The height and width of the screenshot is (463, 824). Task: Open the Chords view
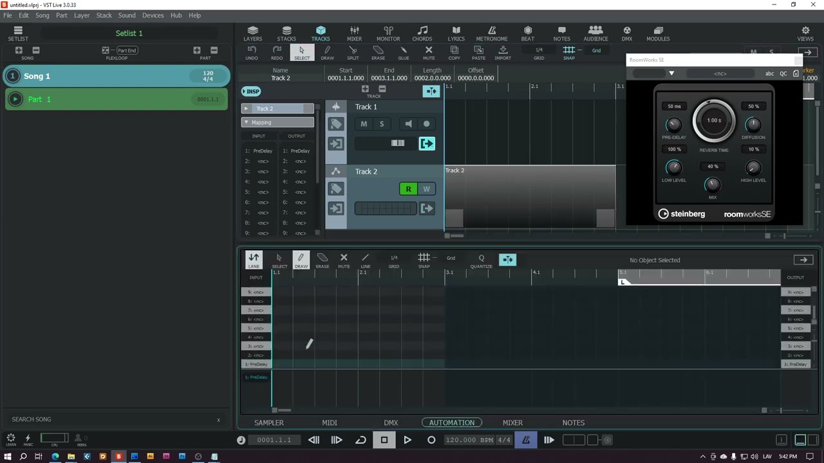click(422, 33)
